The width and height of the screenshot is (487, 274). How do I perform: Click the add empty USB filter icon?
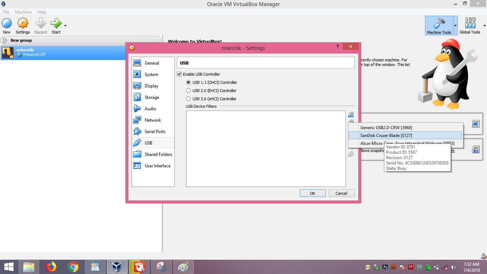(351, 115)
